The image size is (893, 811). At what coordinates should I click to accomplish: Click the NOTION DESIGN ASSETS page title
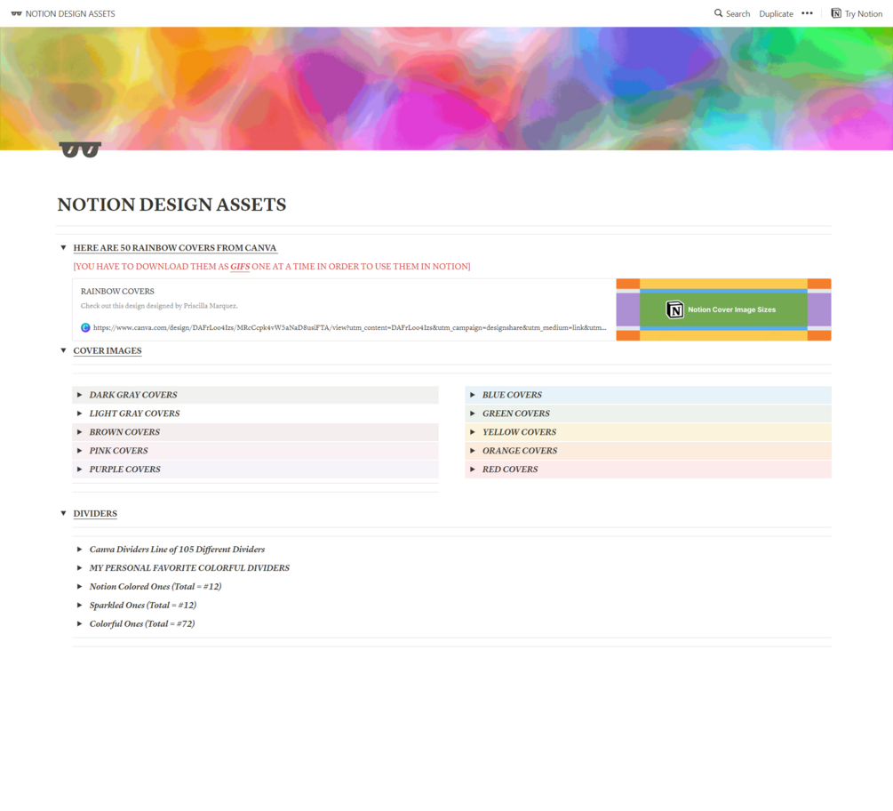tap(171, 205)
